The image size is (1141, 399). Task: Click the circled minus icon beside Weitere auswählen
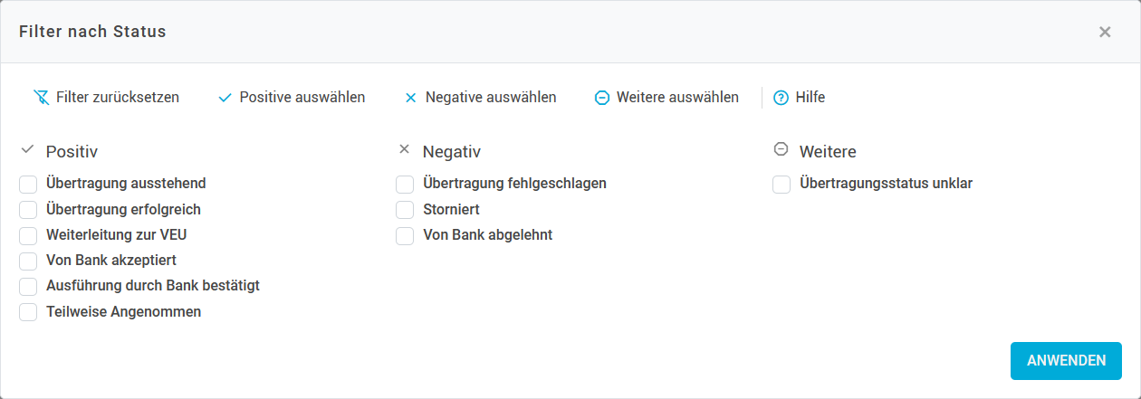[x=602, y=98]
